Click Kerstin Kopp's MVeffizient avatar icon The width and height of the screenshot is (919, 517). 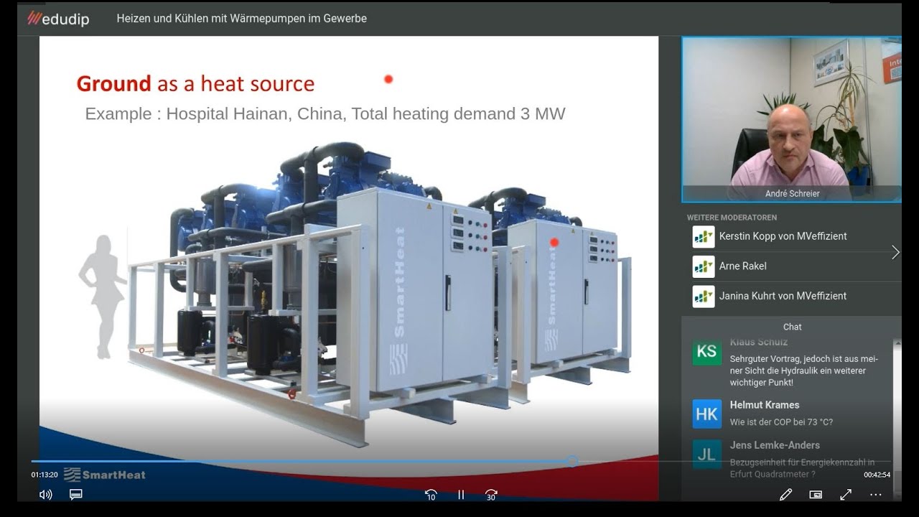click(x=704, y=236)
